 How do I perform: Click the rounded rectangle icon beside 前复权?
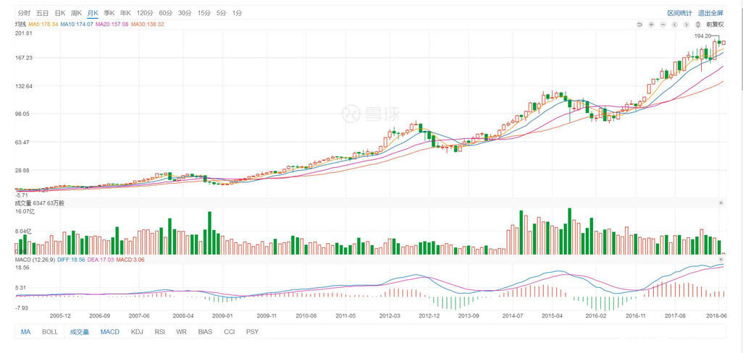[698, 25]
